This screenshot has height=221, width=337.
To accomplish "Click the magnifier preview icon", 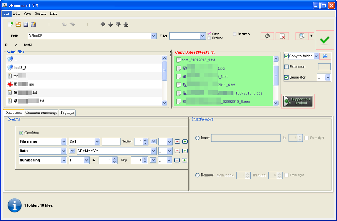I will 302,36.
